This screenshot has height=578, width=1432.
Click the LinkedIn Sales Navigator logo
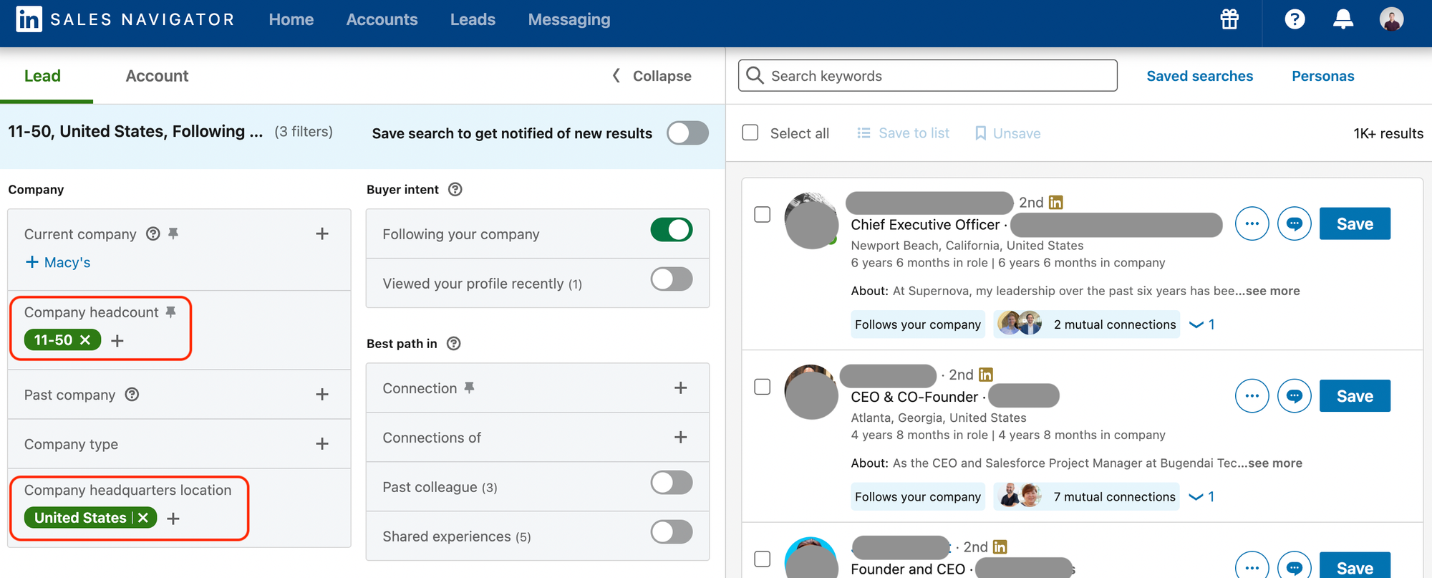pos(126,19)
